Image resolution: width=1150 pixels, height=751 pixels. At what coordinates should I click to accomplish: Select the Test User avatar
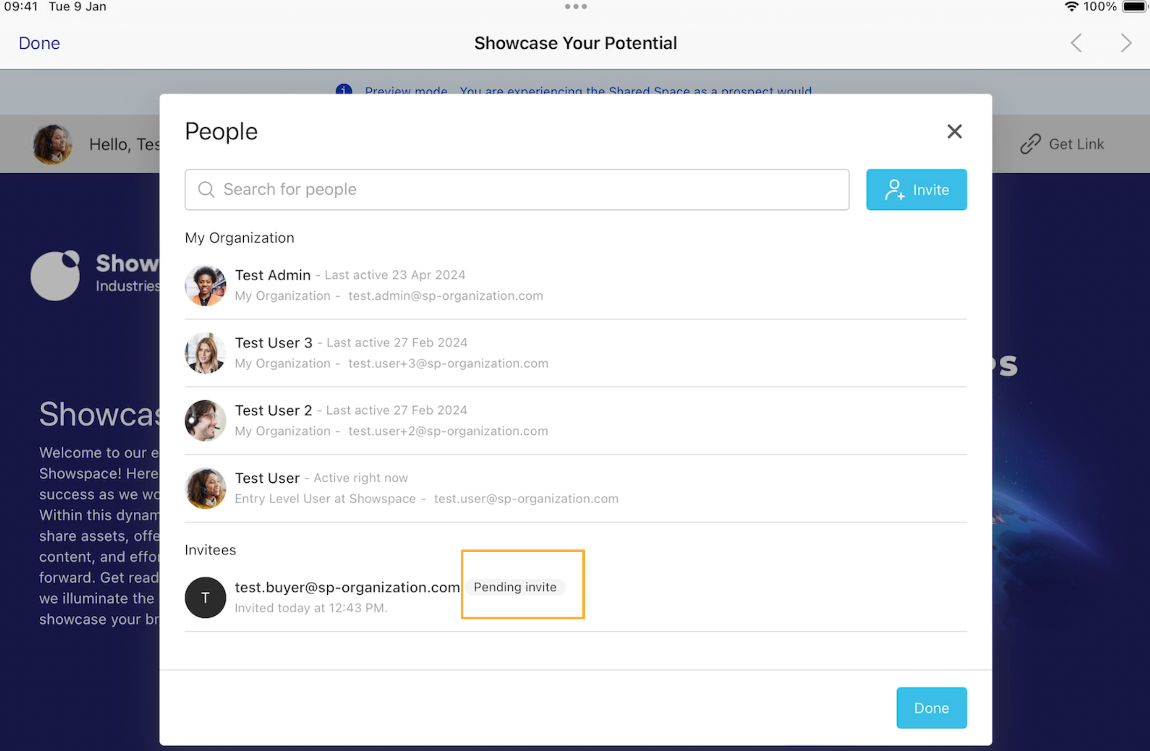tap(205, 488)
